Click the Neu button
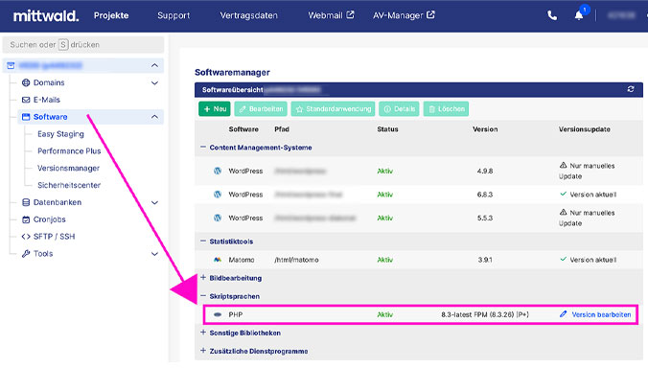This screenshot has height=391, width=648. pos(215,108)
